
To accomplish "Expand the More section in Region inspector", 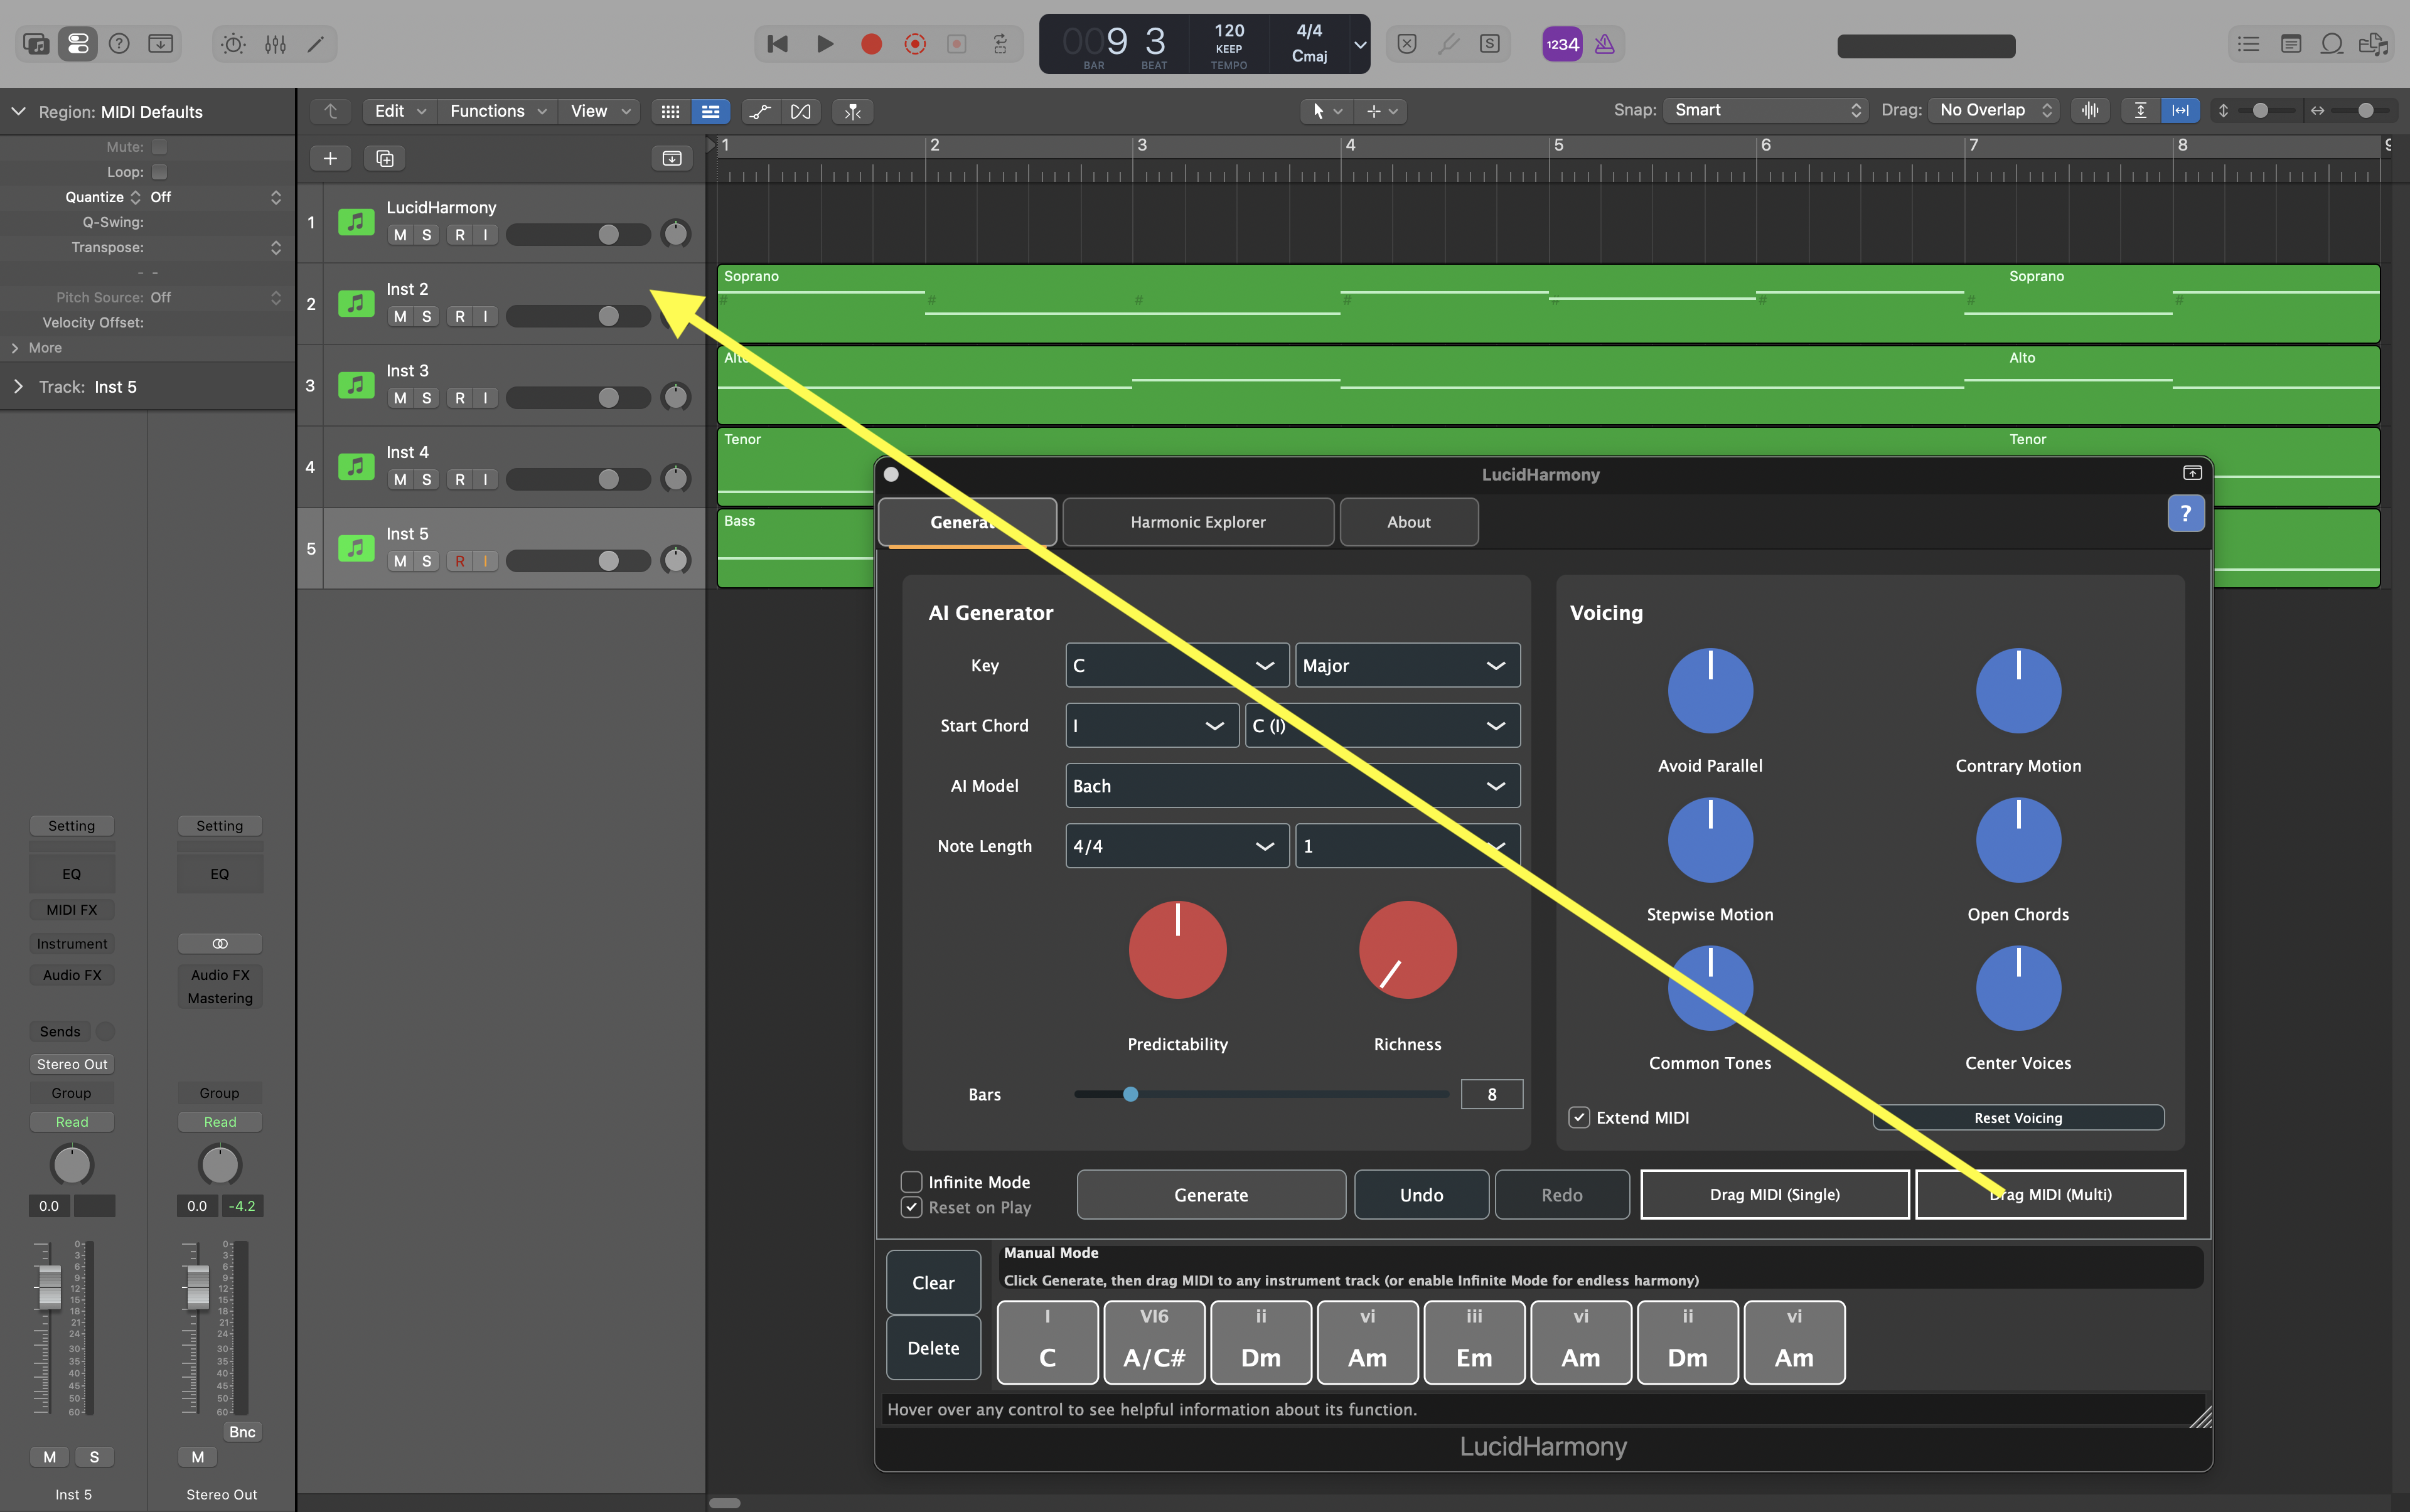I will (15, 348).
